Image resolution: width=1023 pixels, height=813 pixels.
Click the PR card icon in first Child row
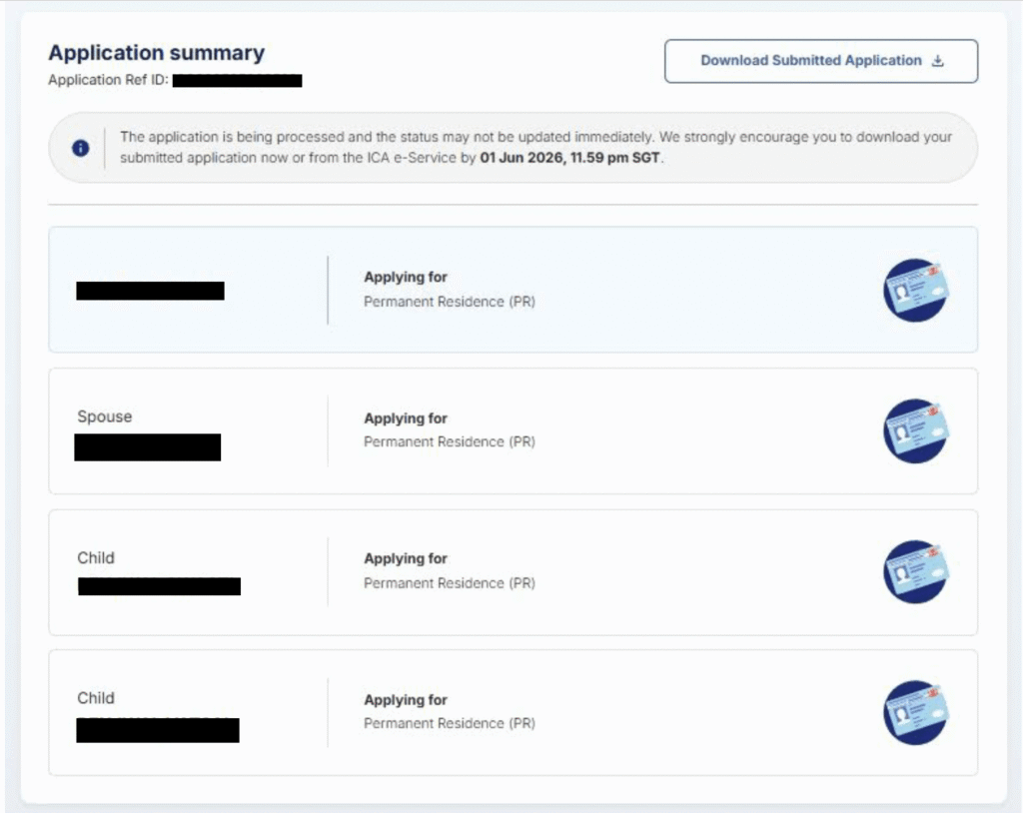pos(916,571)
